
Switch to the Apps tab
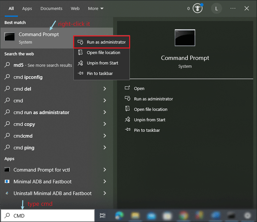27,8
